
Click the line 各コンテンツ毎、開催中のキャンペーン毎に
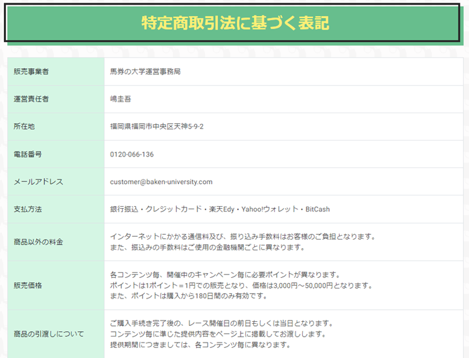(225, 274)
